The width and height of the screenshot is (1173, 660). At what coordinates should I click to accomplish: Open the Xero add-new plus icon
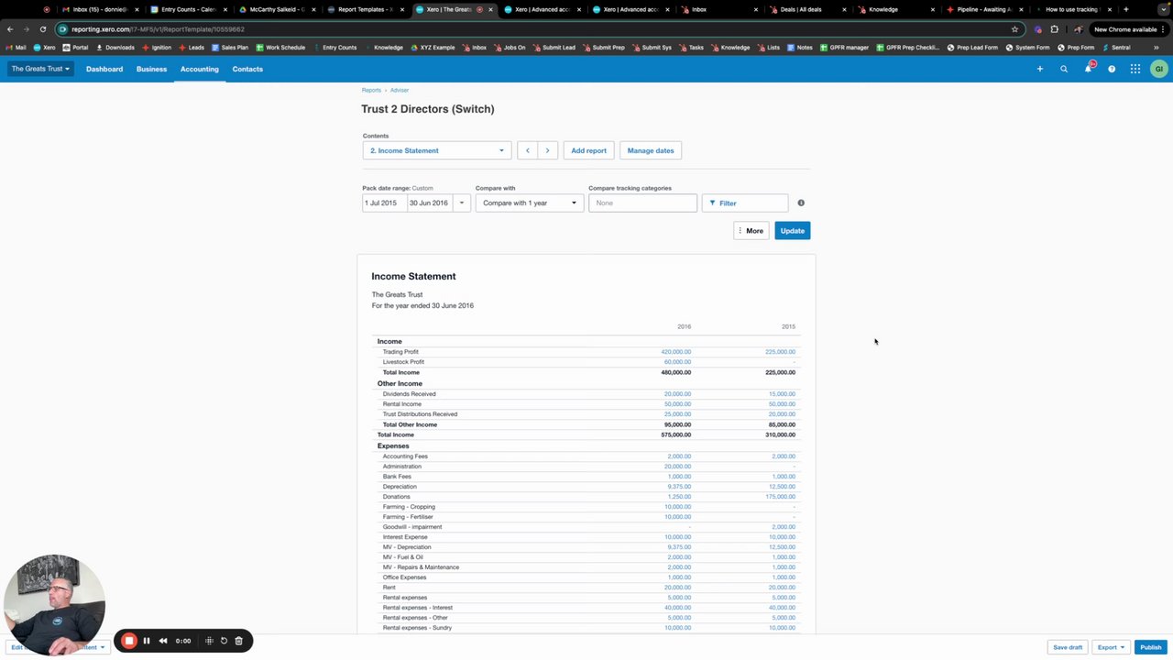point(1040,69)
